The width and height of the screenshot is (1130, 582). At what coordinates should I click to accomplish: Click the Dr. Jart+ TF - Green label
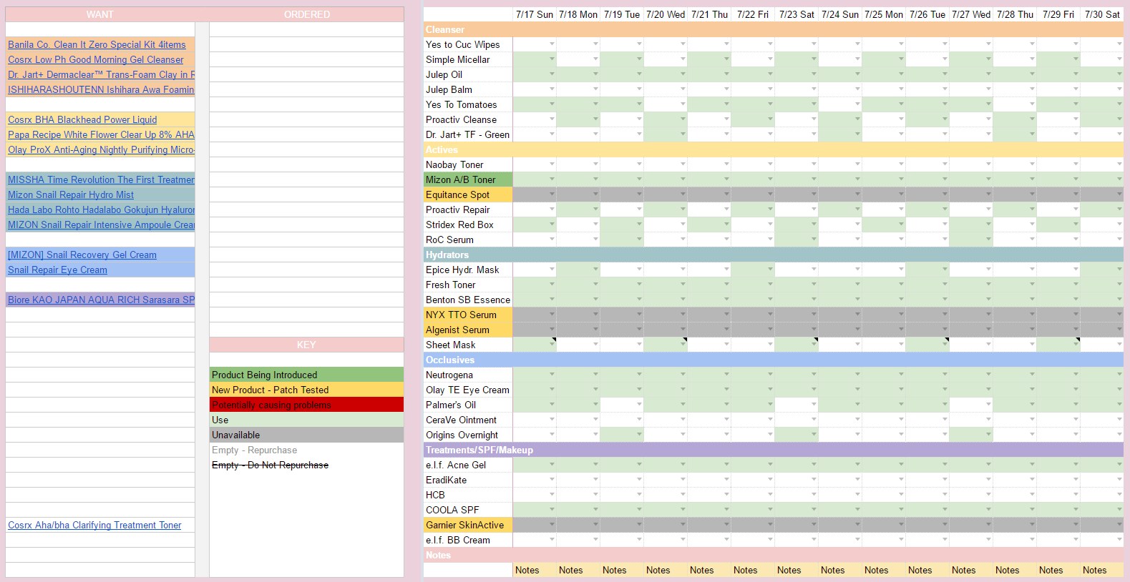tap(468, 134)
